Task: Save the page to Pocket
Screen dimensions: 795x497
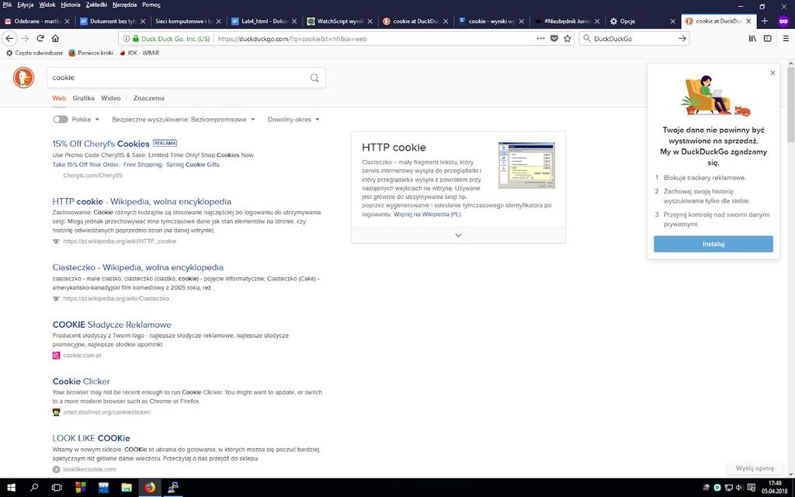Action: (554, 39)
